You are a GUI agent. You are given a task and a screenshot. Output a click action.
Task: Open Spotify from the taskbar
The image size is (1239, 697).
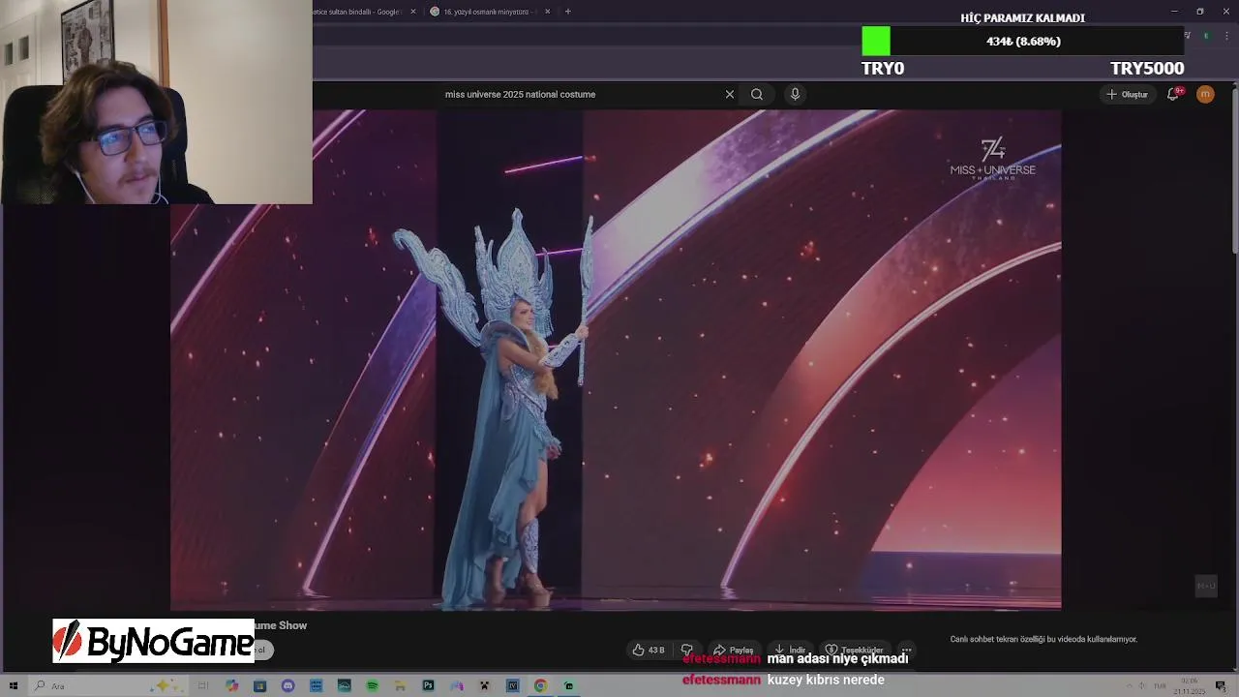(372, 685)
